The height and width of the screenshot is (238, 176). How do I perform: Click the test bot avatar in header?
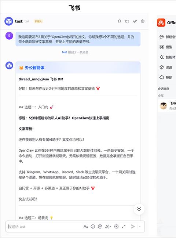pos(9,21)
